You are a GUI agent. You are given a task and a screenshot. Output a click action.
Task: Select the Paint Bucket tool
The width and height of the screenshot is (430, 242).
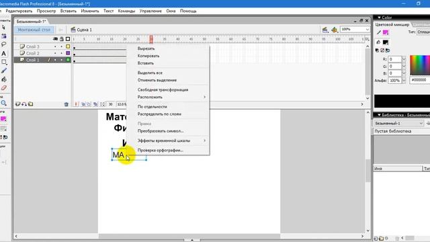click(4, 79)
